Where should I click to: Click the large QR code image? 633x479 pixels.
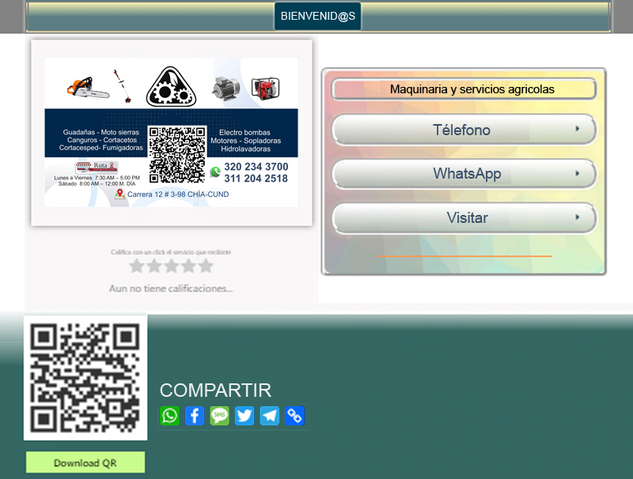[85, 378]
